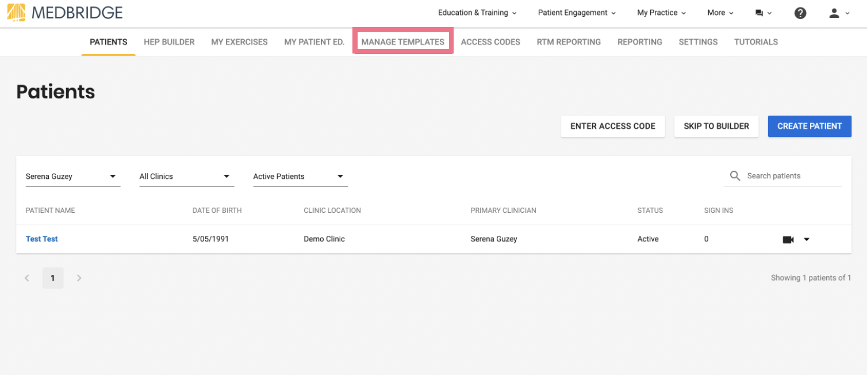Open the Reporting tab
Screen dimensions: 867x375
[640, 42]
